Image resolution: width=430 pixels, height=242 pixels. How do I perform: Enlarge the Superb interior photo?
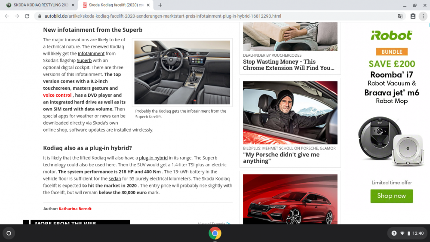182,72
